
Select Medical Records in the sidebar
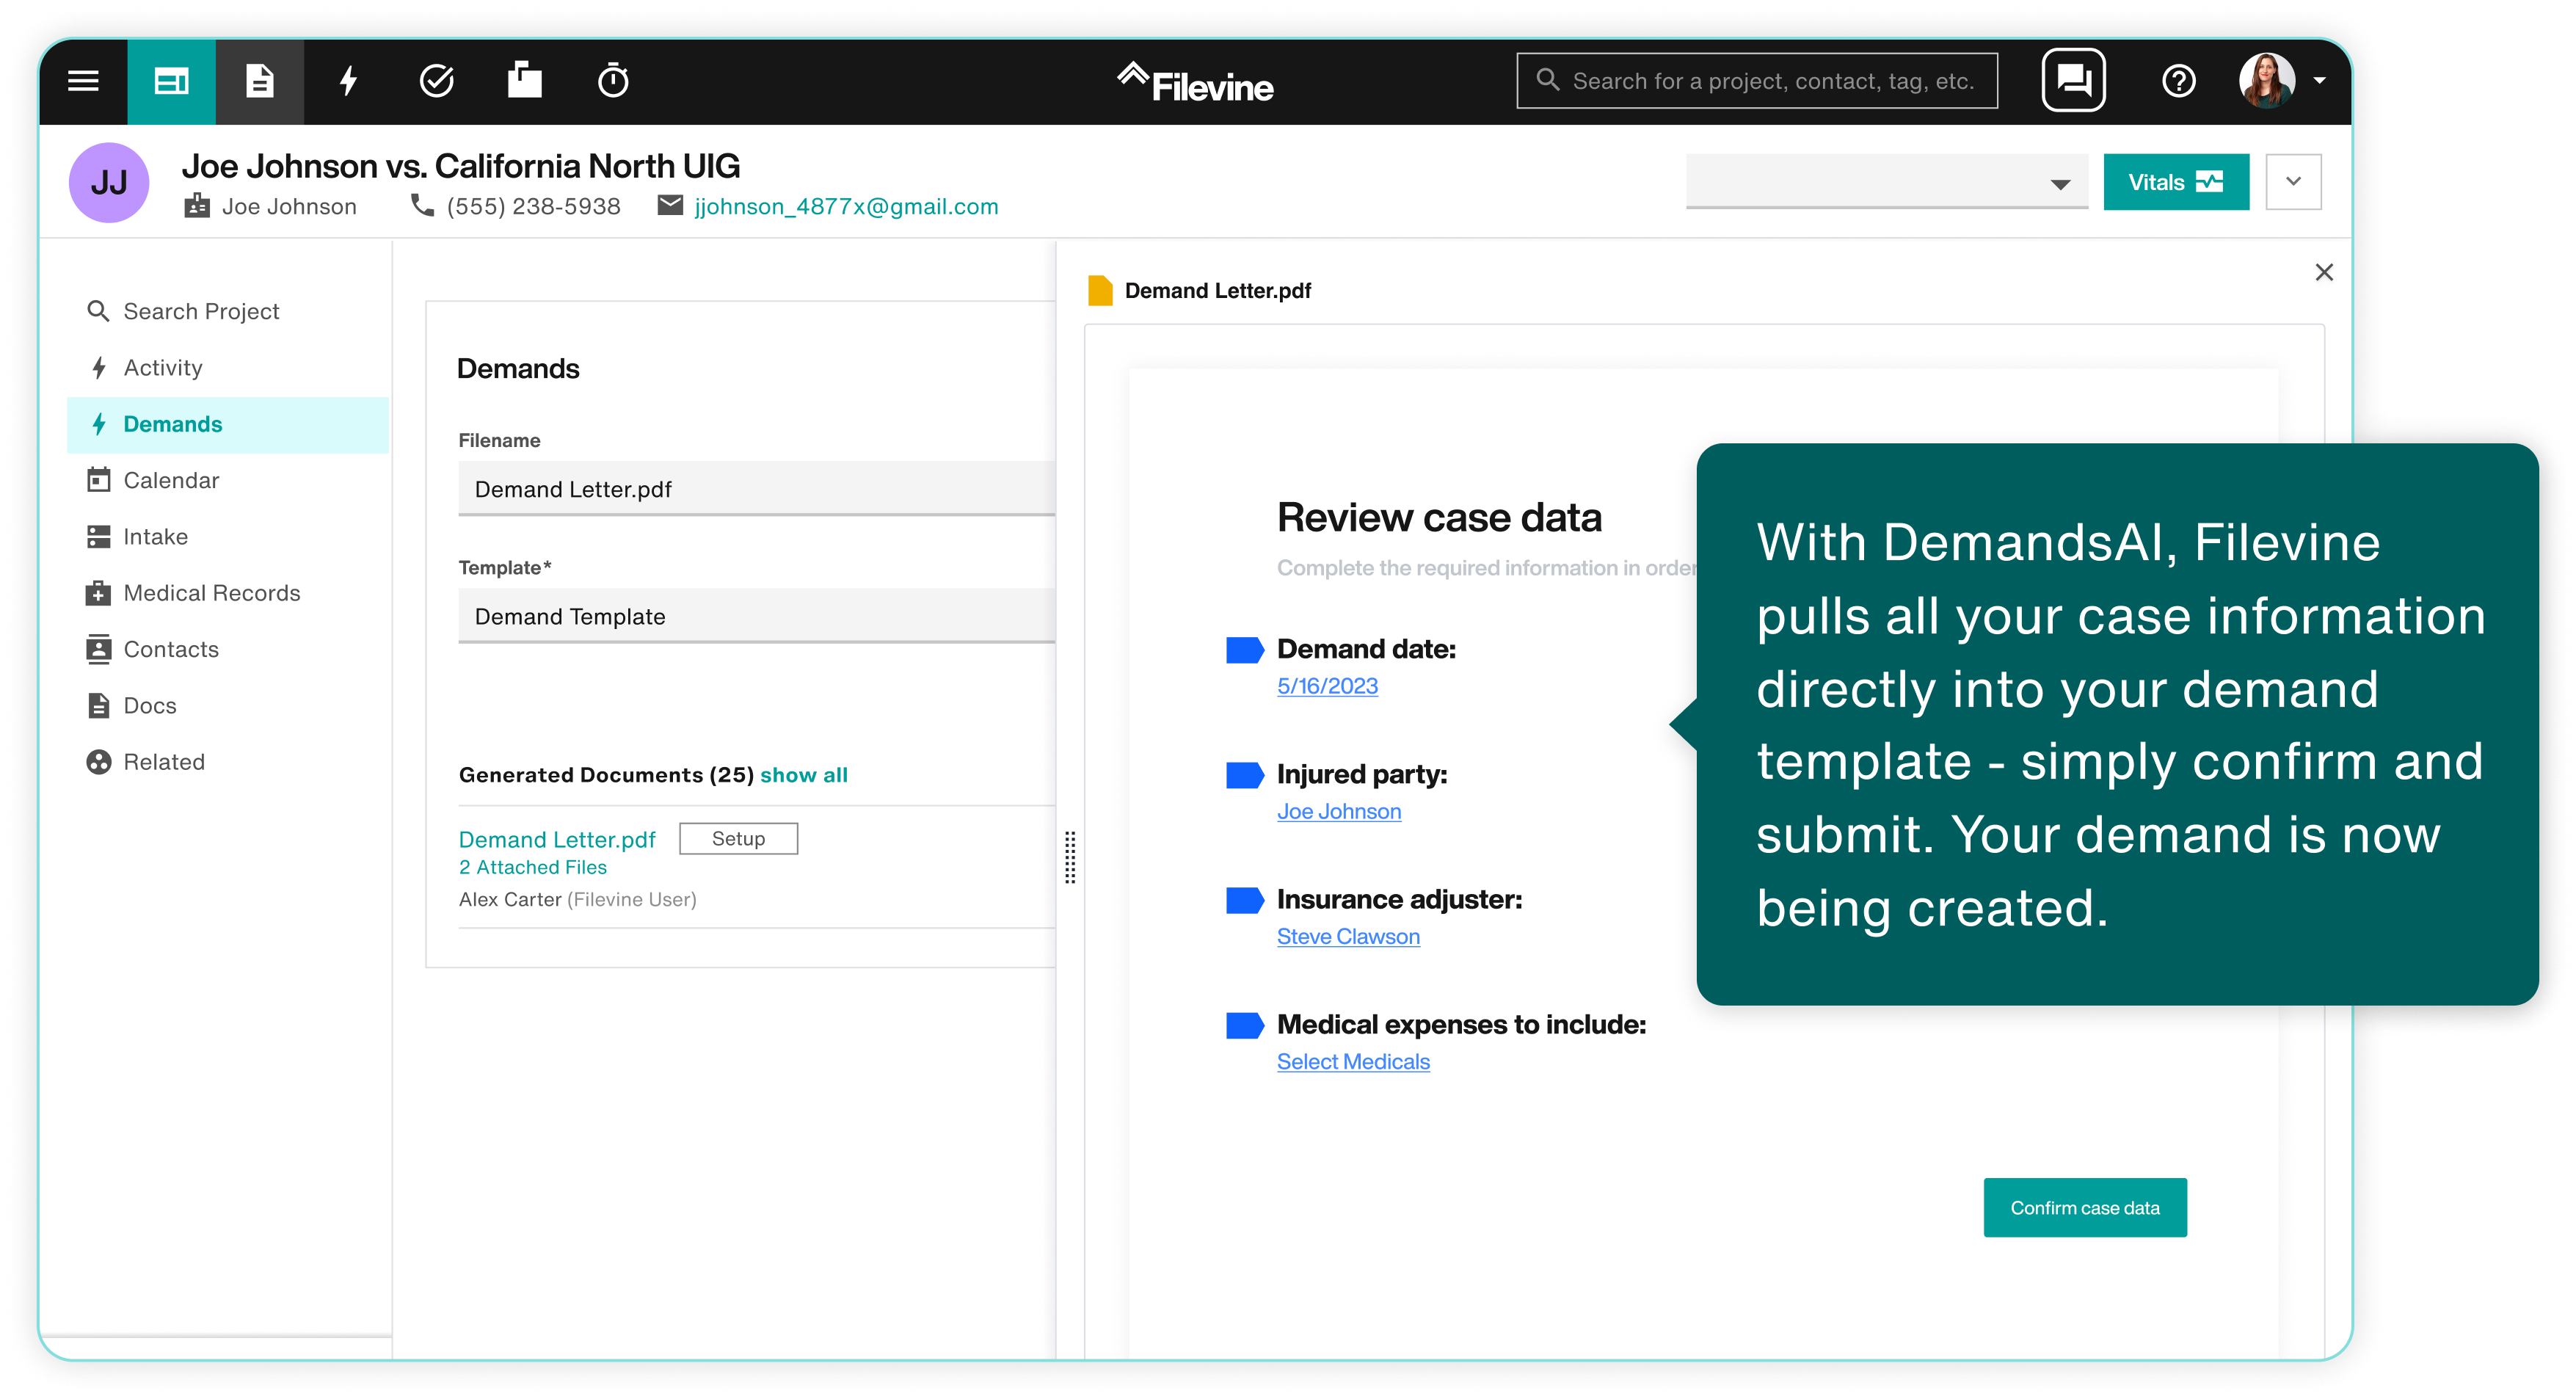[211, 593]
